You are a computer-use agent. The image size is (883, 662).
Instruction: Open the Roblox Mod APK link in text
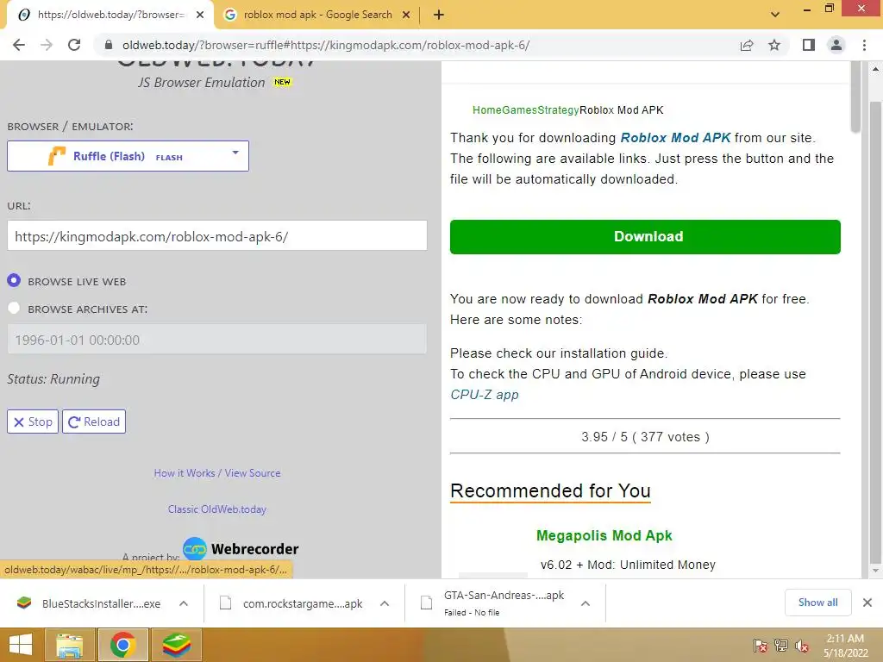675,138
